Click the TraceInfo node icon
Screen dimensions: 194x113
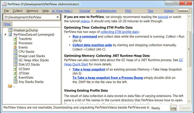coord(15,39)
